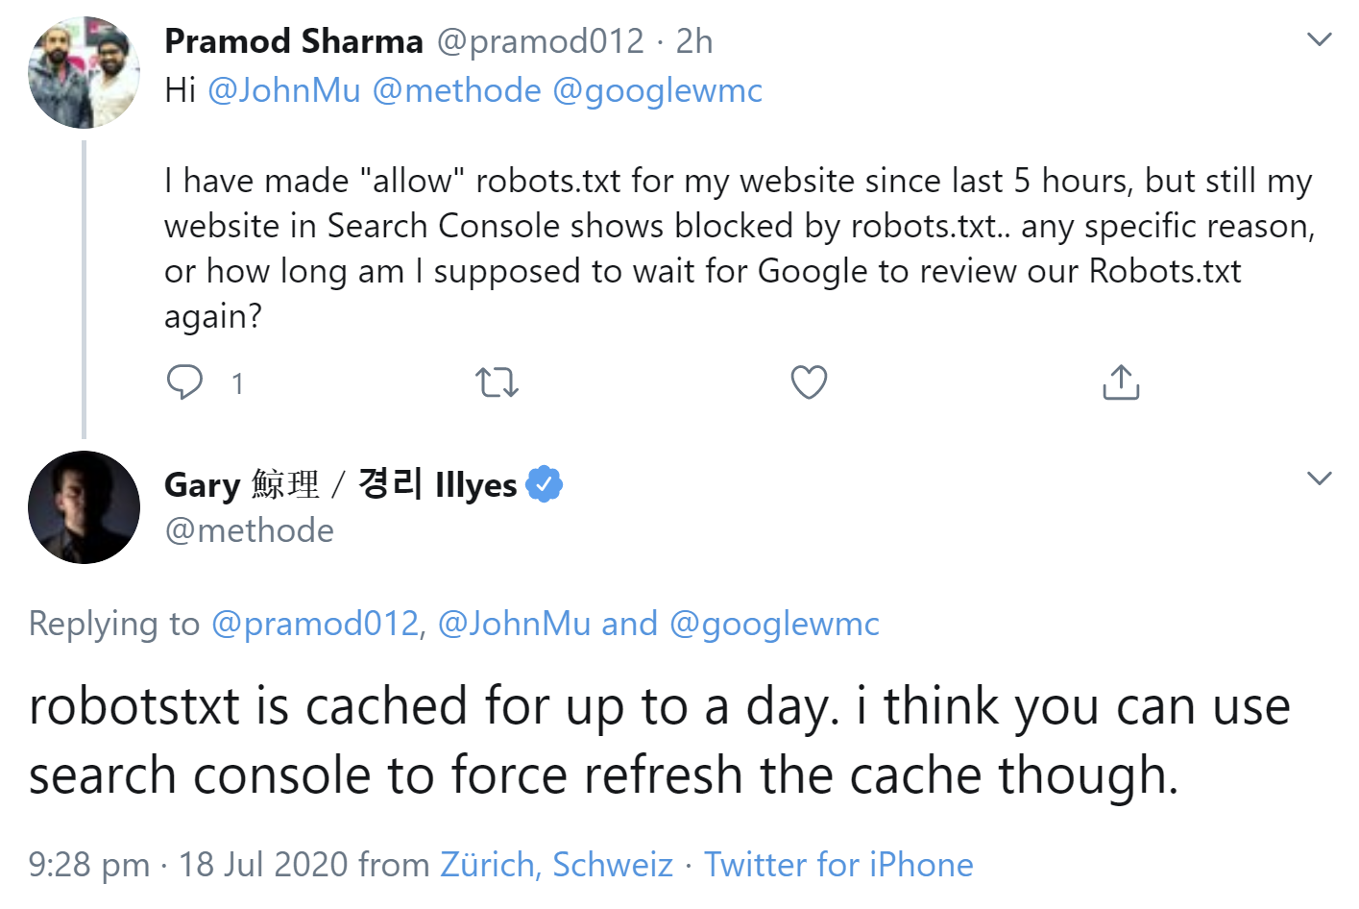The height and width of the screenshot is (909, 1359).
Task: Open @methode mention in Pramod's tweet
Action: tap(456, 90)
